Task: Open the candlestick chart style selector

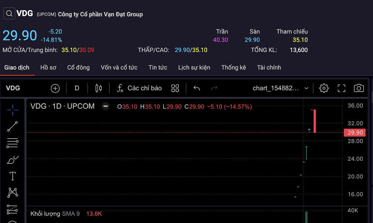Action: pyautogui.click(x=98, y=88)
